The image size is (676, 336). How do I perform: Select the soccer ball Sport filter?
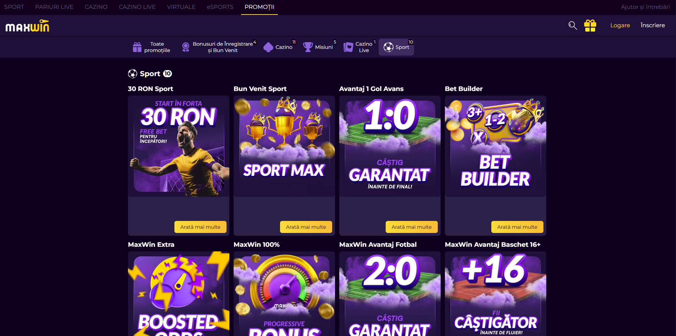tap(396, 47)
